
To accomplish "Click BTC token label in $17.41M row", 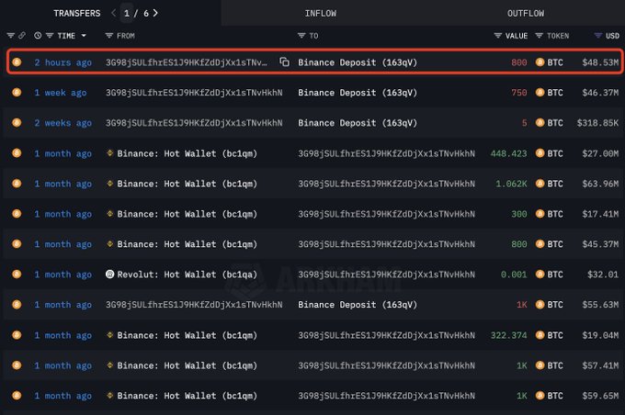I will (x=555, y=214).
